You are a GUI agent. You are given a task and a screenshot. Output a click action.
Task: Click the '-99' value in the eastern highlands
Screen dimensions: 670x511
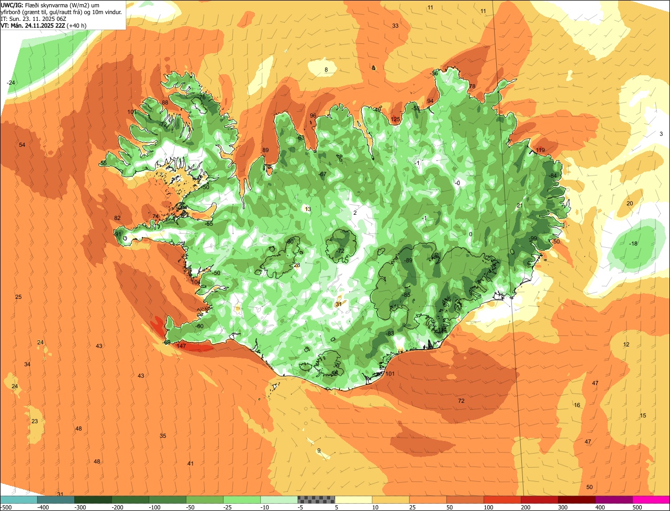click(533, 238)
